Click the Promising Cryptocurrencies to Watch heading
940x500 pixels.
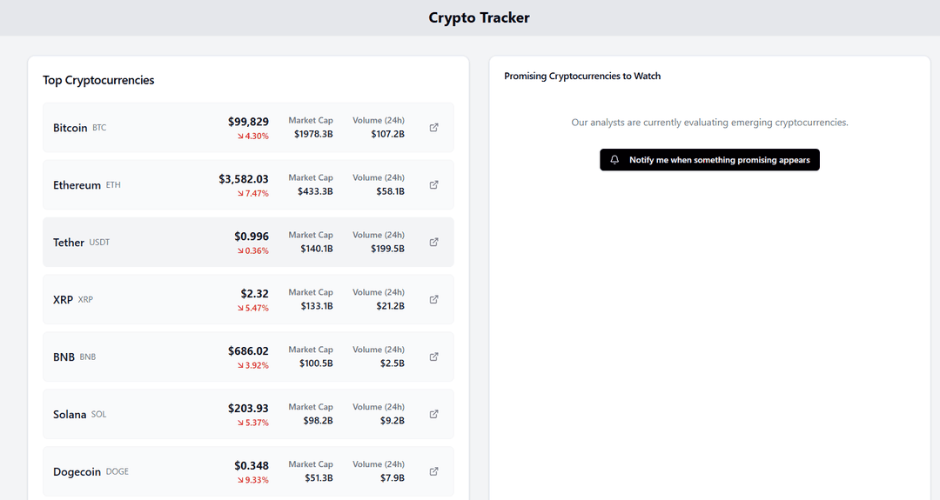pyautogui.click(x=582, y=76)
